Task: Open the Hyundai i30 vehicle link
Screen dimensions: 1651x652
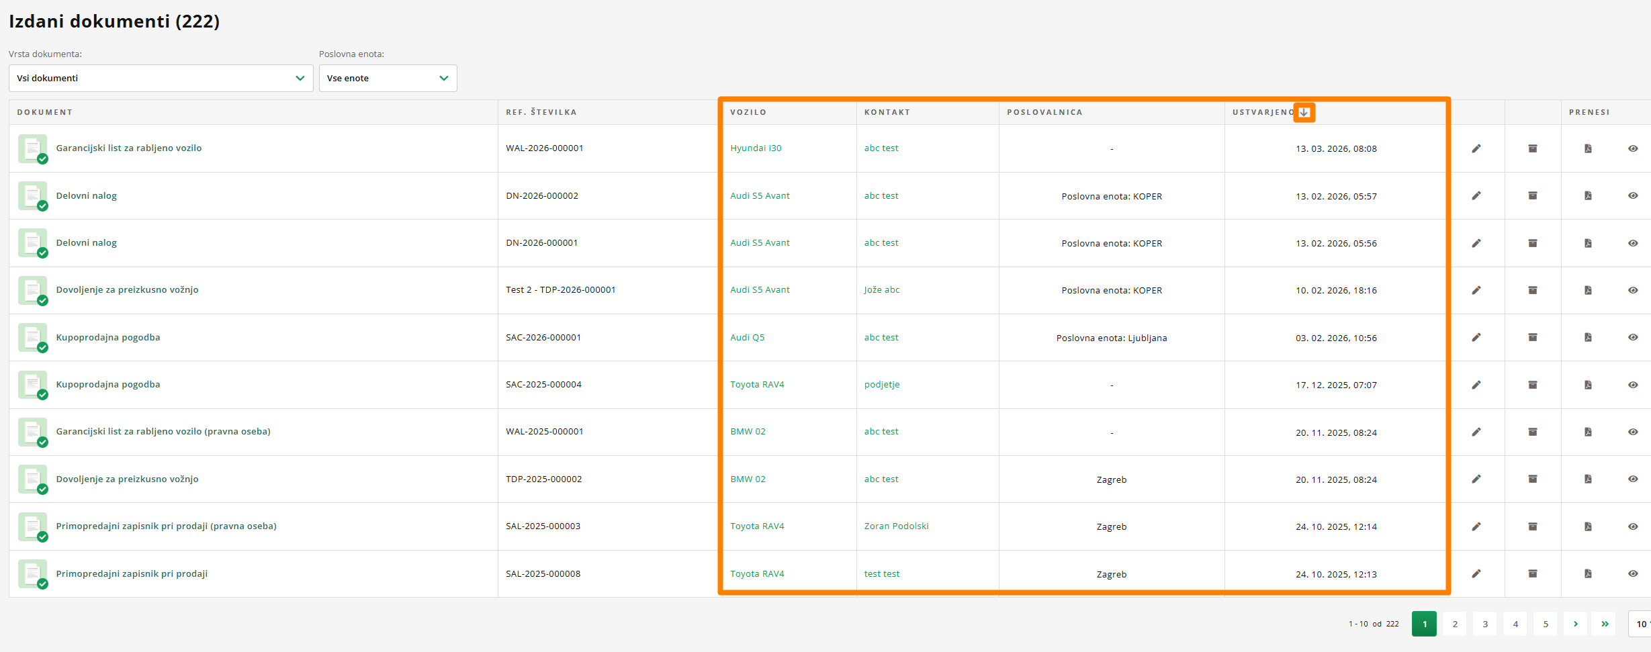Action: [756, 148]
